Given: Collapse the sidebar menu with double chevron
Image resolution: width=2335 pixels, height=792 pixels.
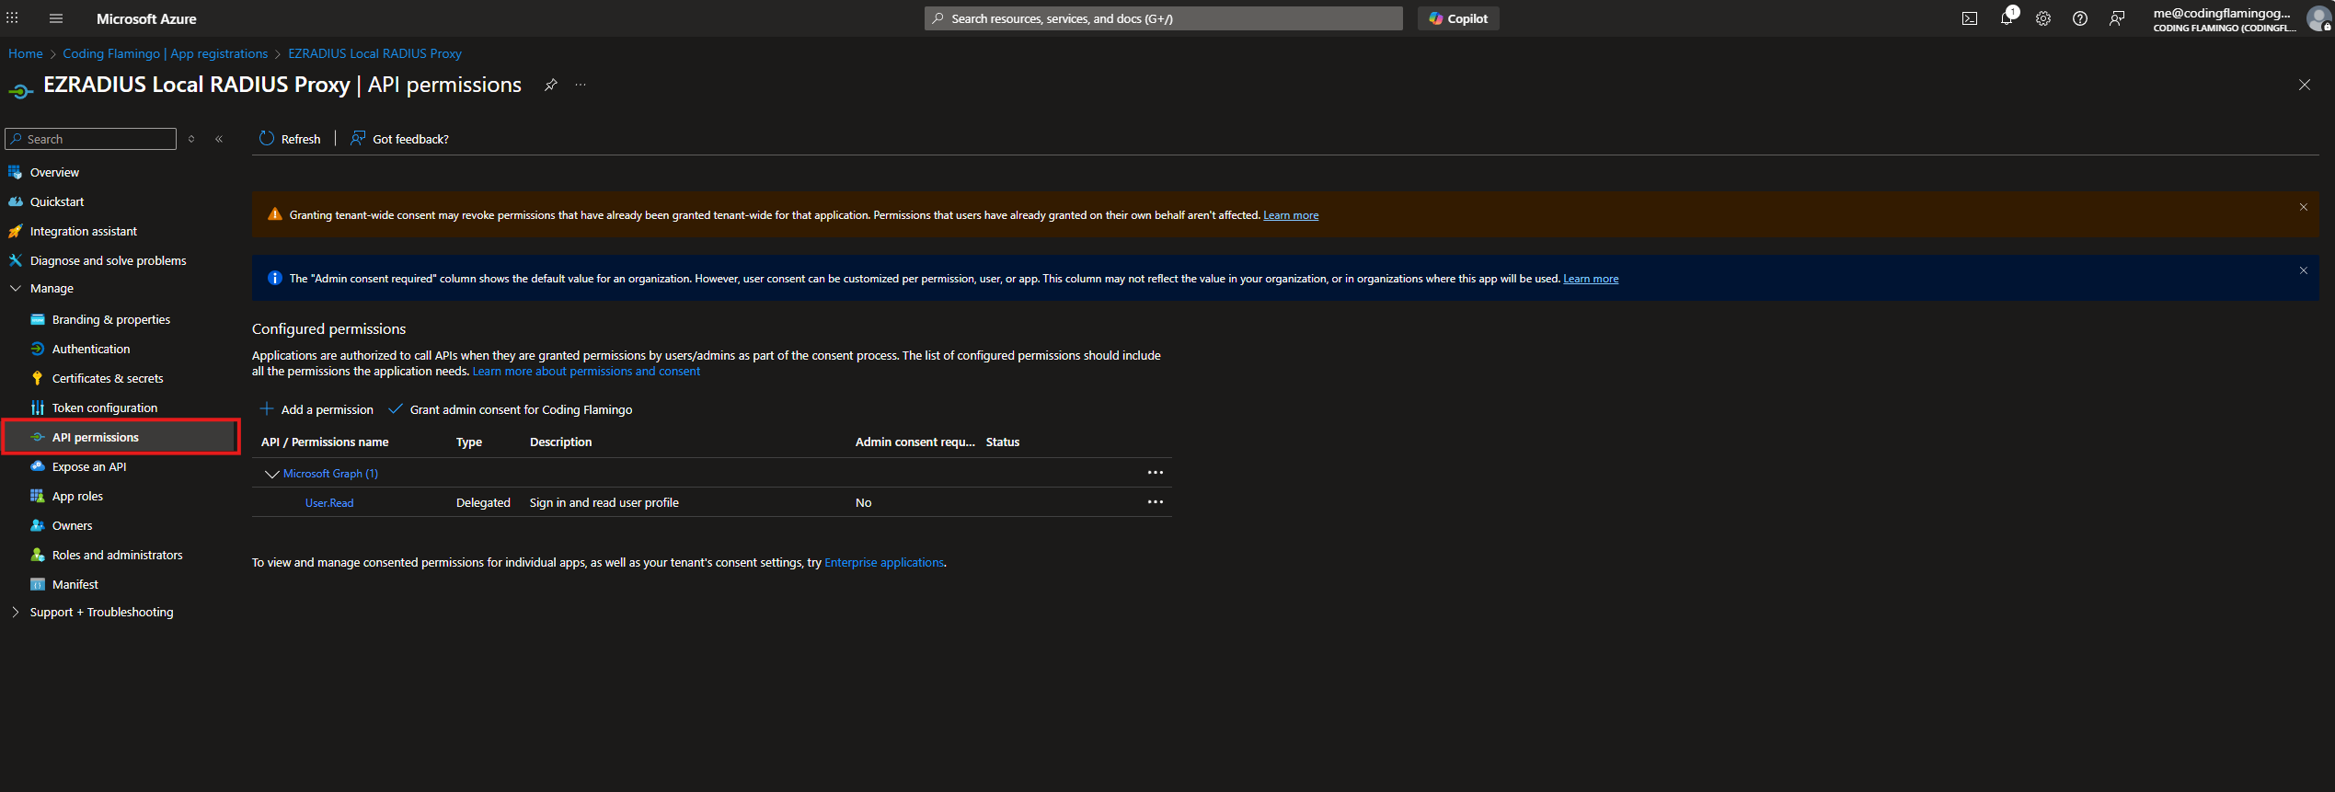Looking at the screenshot, I should tap(219, 139).
